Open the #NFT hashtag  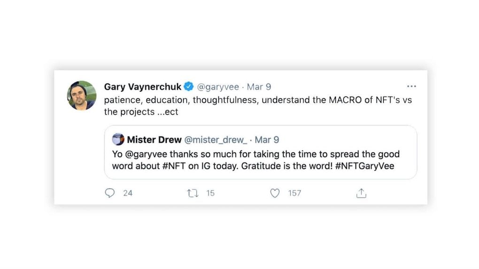click(174, 166)
